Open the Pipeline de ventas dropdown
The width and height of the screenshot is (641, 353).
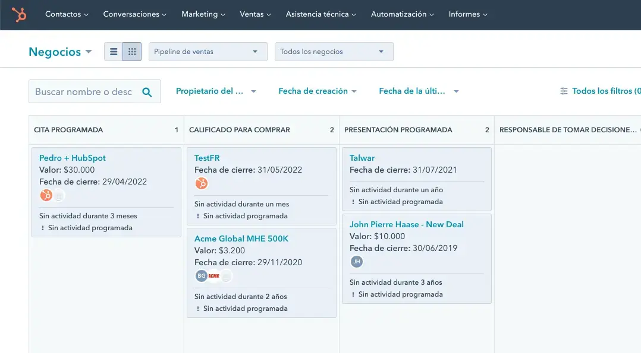(208, 52)
